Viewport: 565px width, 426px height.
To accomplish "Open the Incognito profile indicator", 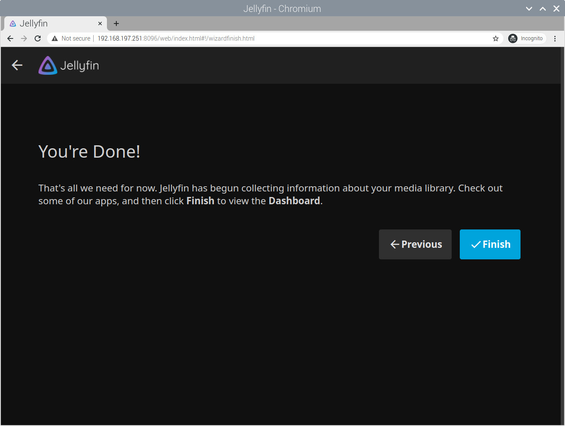I will coord(527,38).
